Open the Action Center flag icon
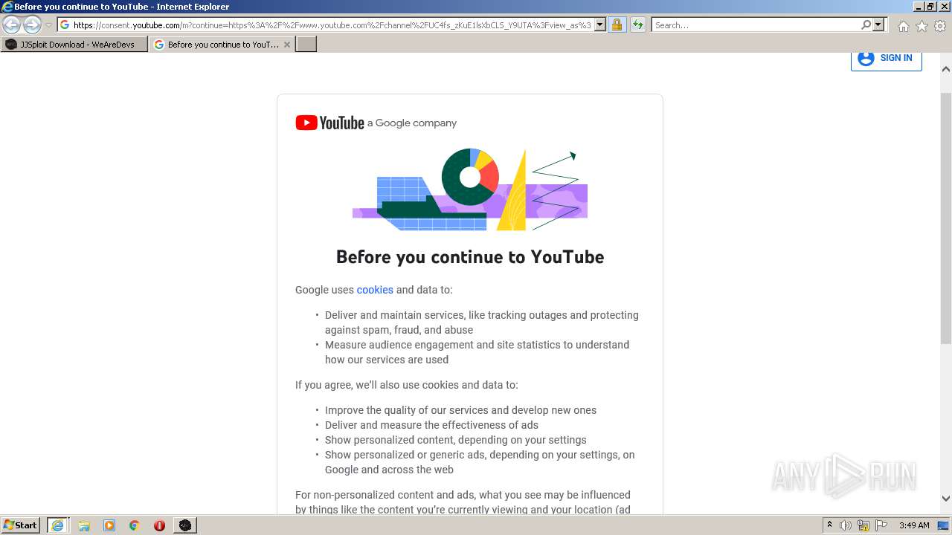This screenshot has width=952, height=535. coord(881,525)
